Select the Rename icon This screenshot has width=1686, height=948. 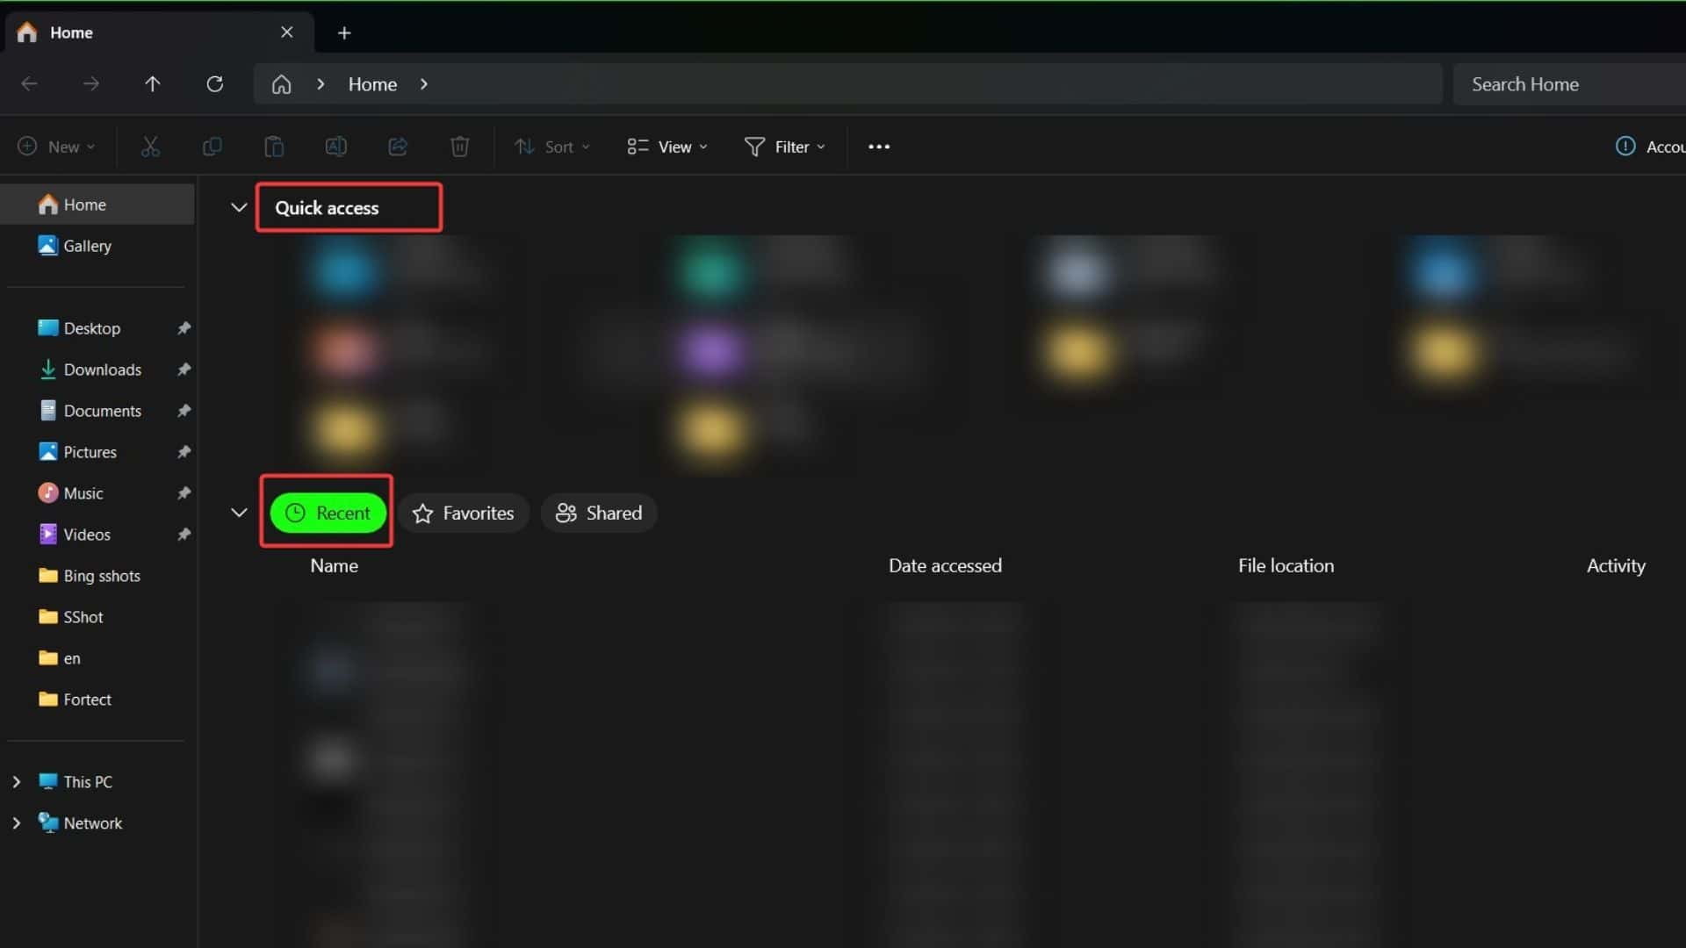(x=335, y=146)
